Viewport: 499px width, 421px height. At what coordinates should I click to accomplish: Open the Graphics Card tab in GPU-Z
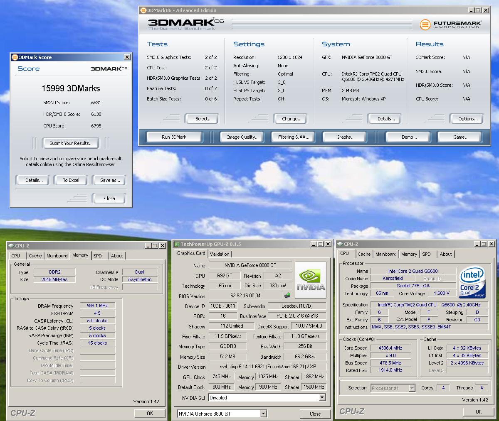[x=191, y=253]
